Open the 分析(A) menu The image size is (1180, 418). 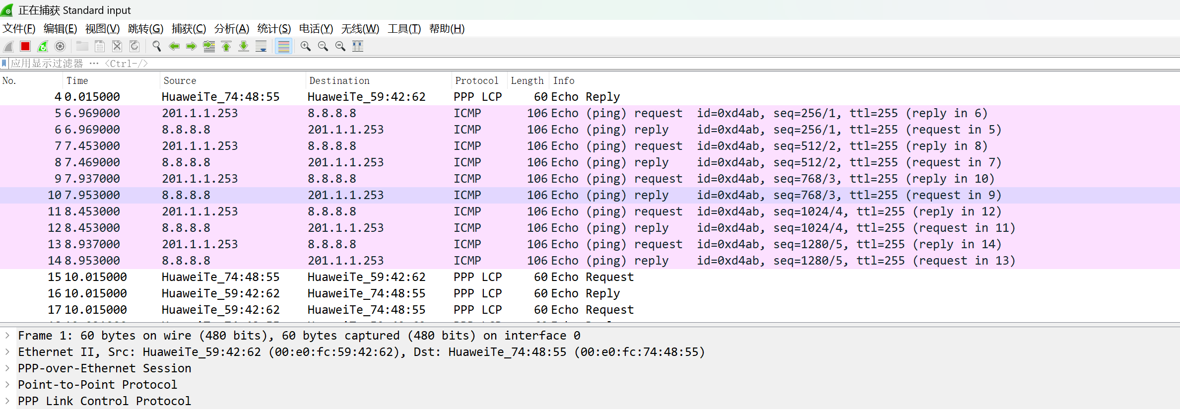click(231, 29)
